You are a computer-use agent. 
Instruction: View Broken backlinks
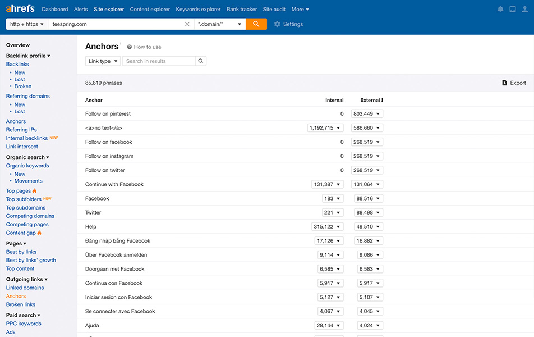click(23, 86)
